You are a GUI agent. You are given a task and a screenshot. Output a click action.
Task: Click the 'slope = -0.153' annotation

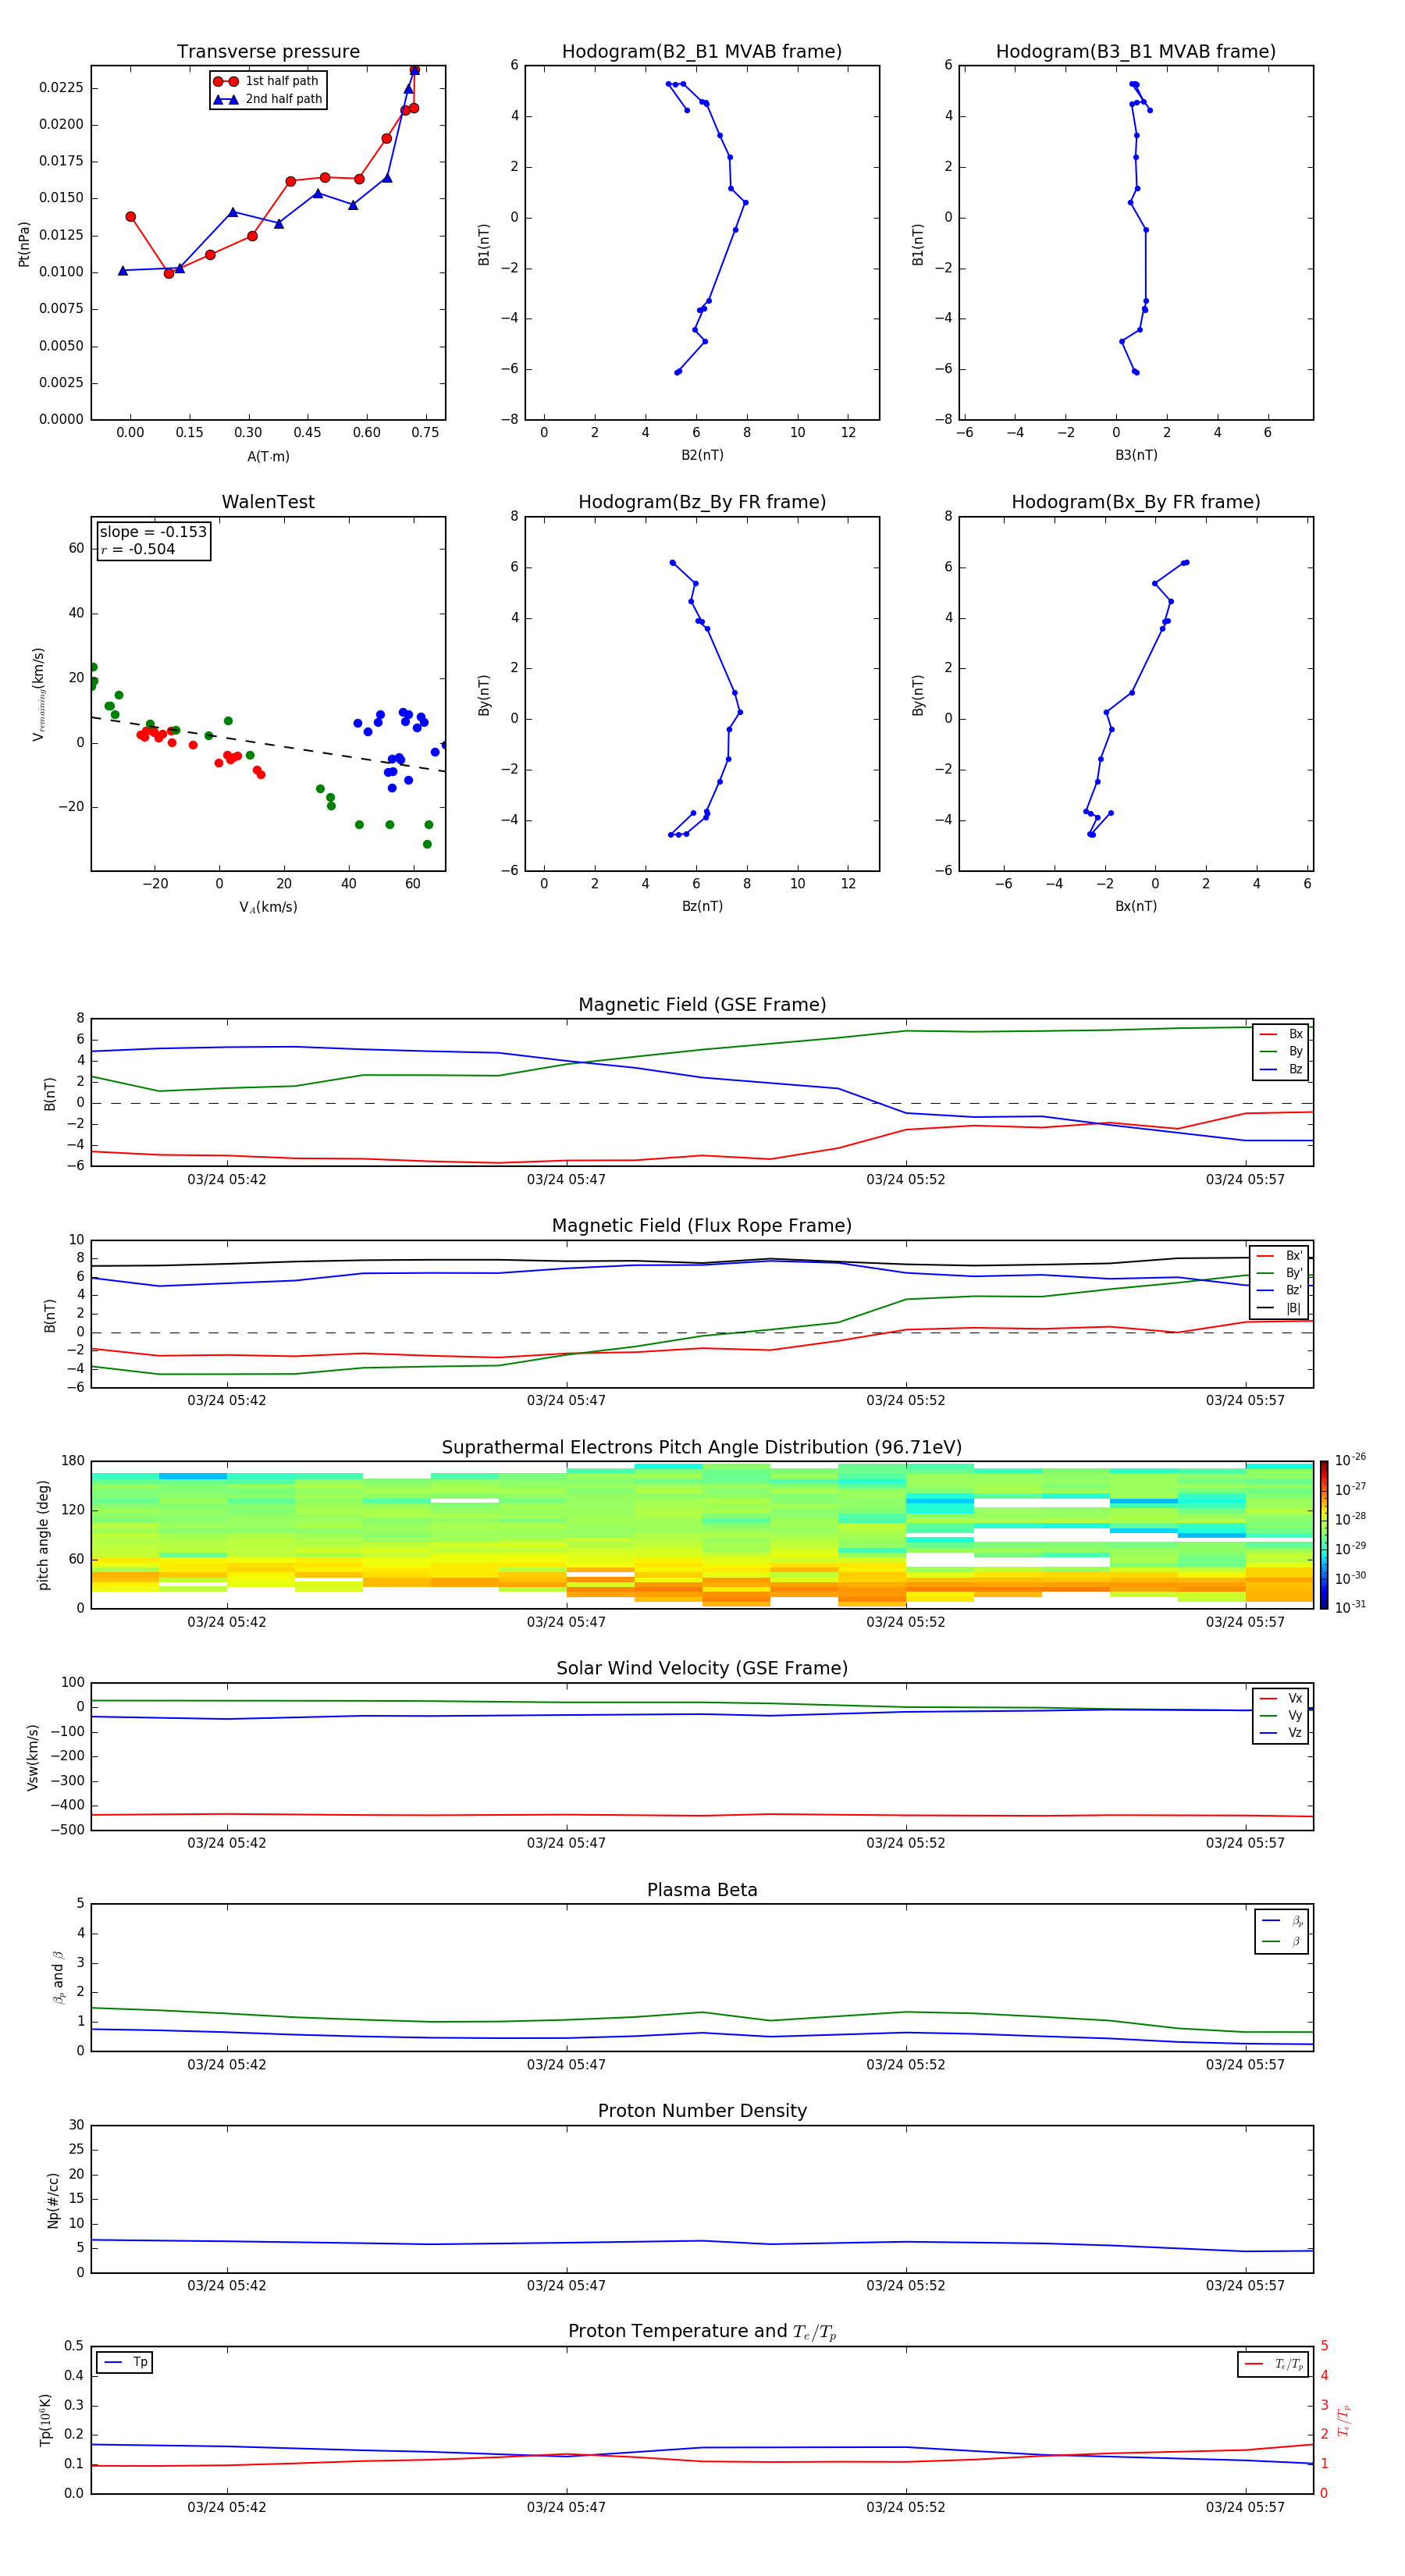pos(153,532)
